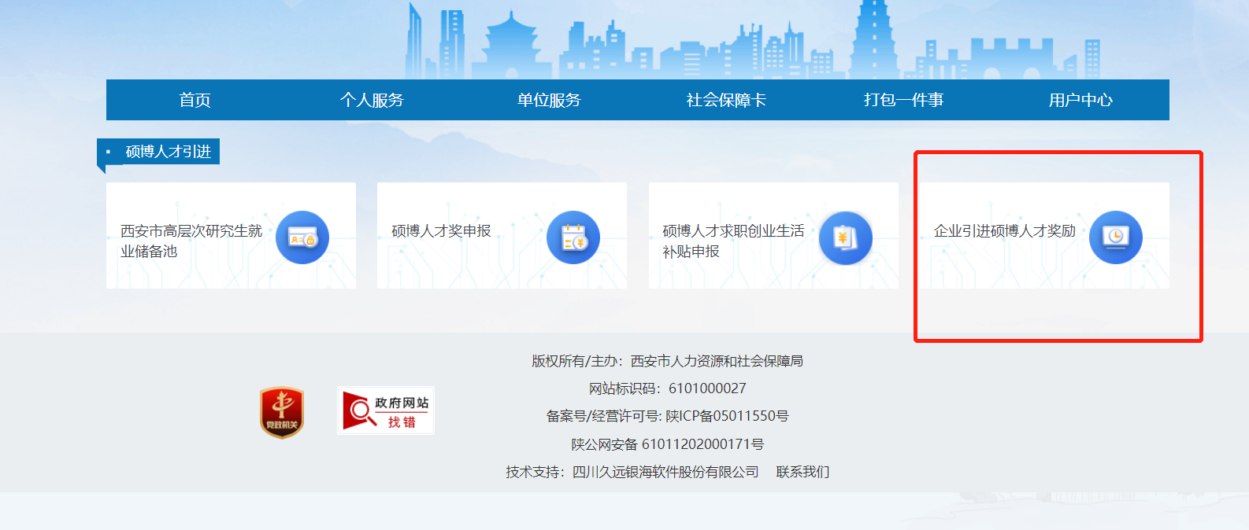Click the 党政机关 red shield badge

[x=282, y=412]
